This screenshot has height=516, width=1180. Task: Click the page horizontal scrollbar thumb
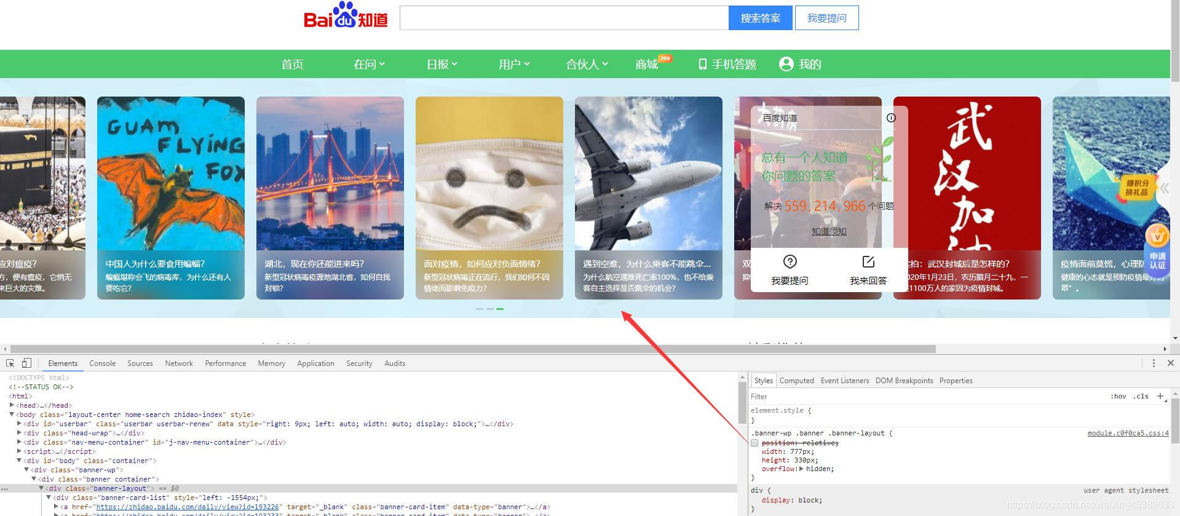point(473,349)
